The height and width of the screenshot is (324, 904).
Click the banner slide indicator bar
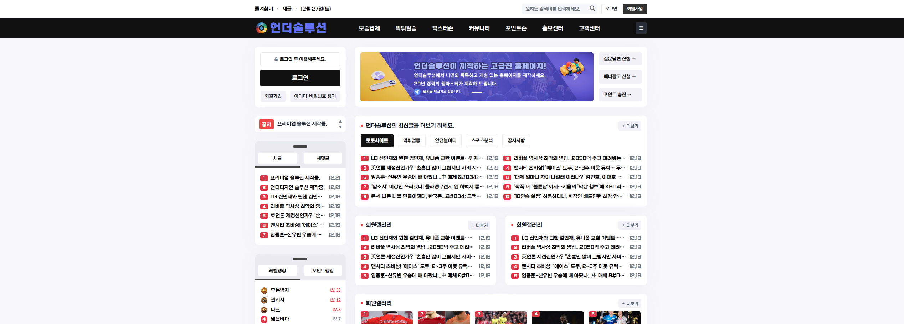click(x=477, y=92)
